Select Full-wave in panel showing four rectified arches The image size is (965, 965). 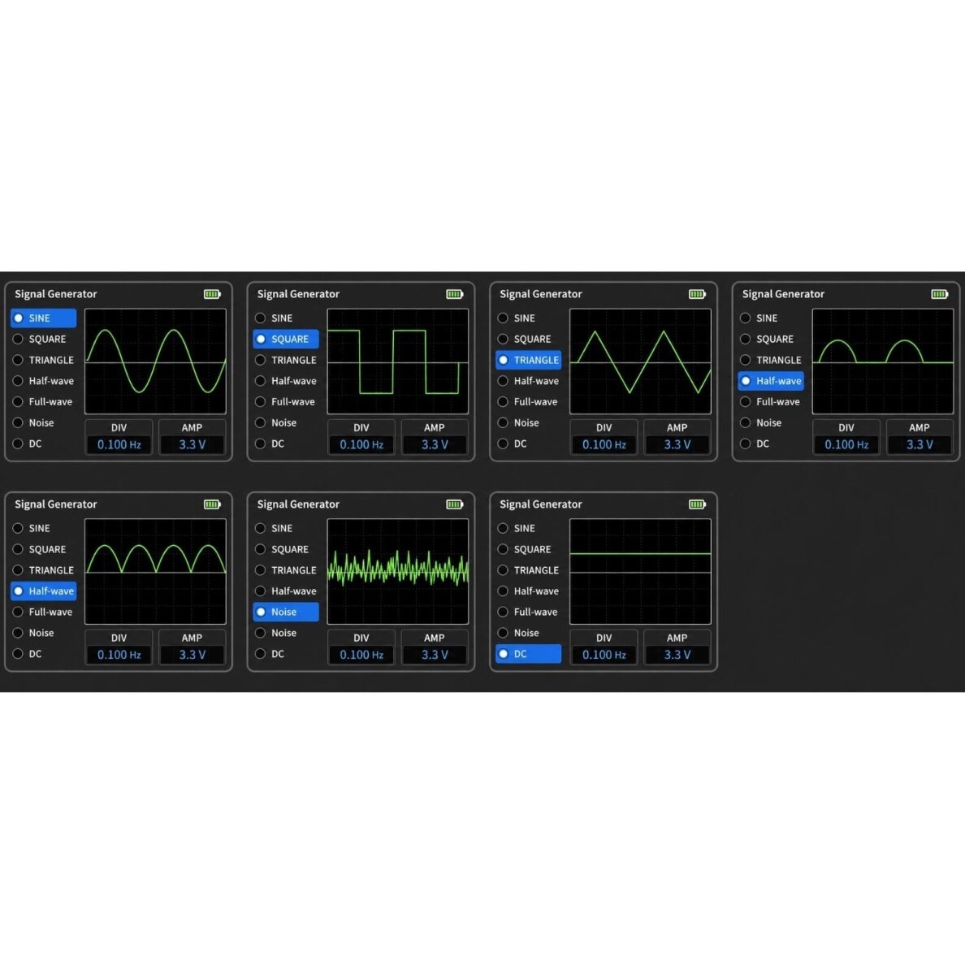click(44, 612)
